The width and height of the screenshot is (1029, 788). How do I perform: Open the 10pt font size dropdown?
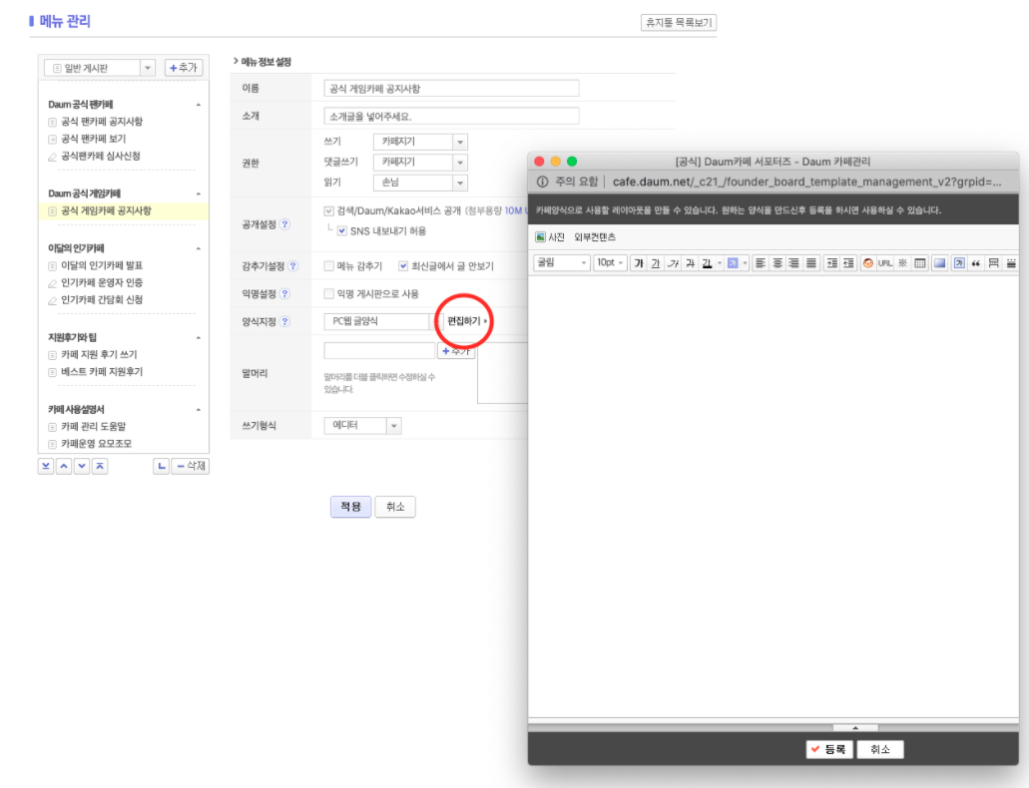pyautogui.click(x=610, y=263)
